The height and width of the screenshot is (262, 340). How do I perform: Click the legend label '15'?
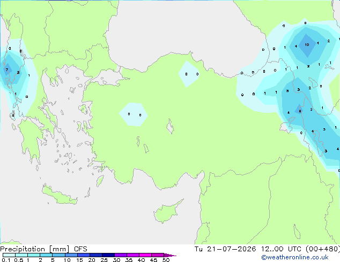point(79,260)
